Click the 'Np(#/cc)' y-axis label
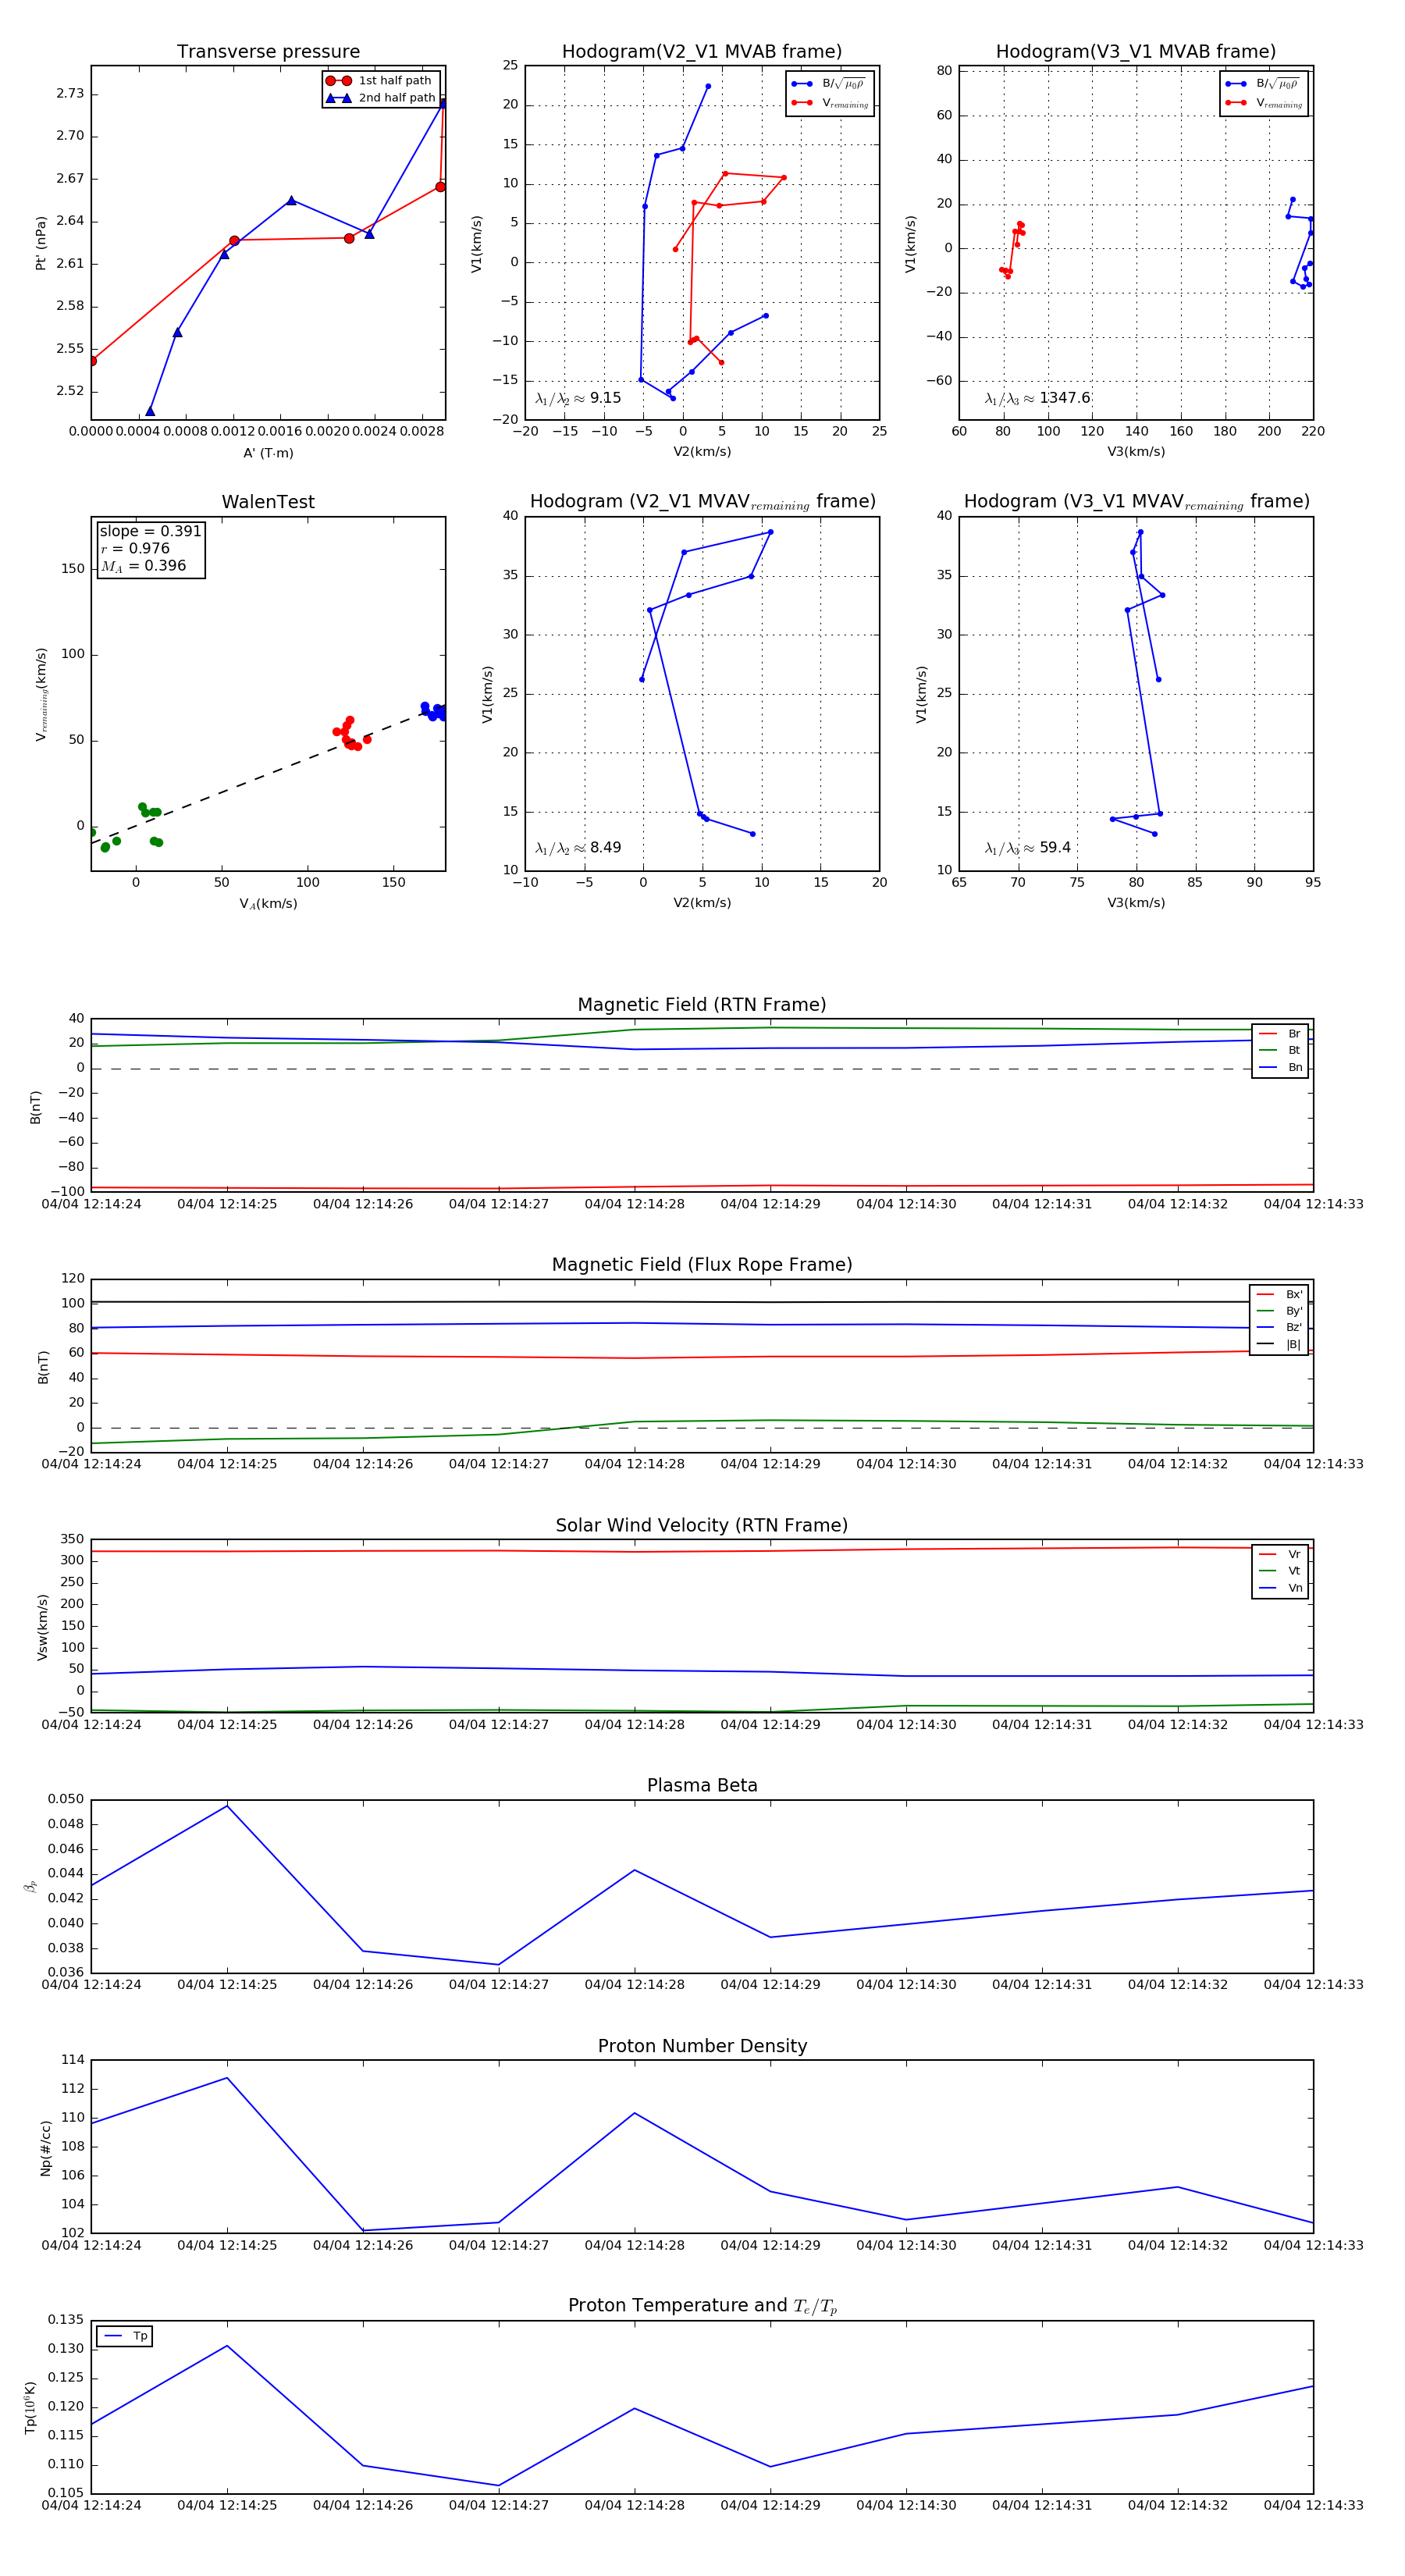This screenshot has height=2576, width=1405. [x=45, y=2147]
